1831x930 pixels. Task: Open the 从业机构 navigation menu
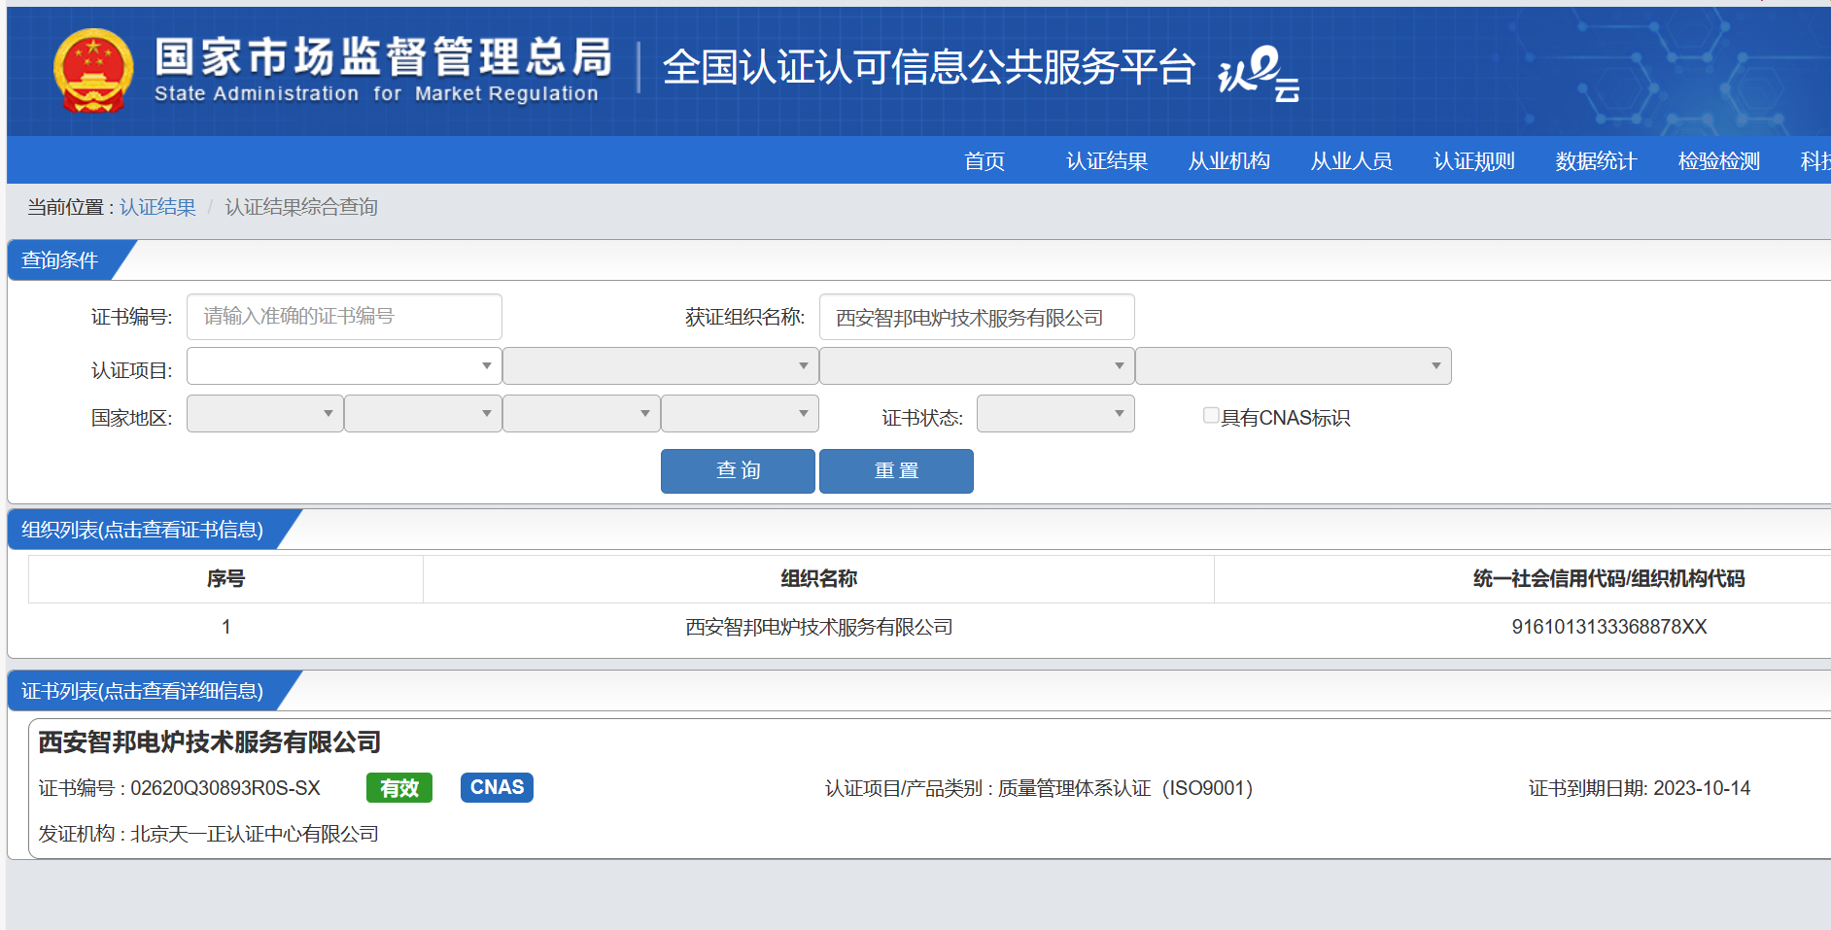(1229, 161)
